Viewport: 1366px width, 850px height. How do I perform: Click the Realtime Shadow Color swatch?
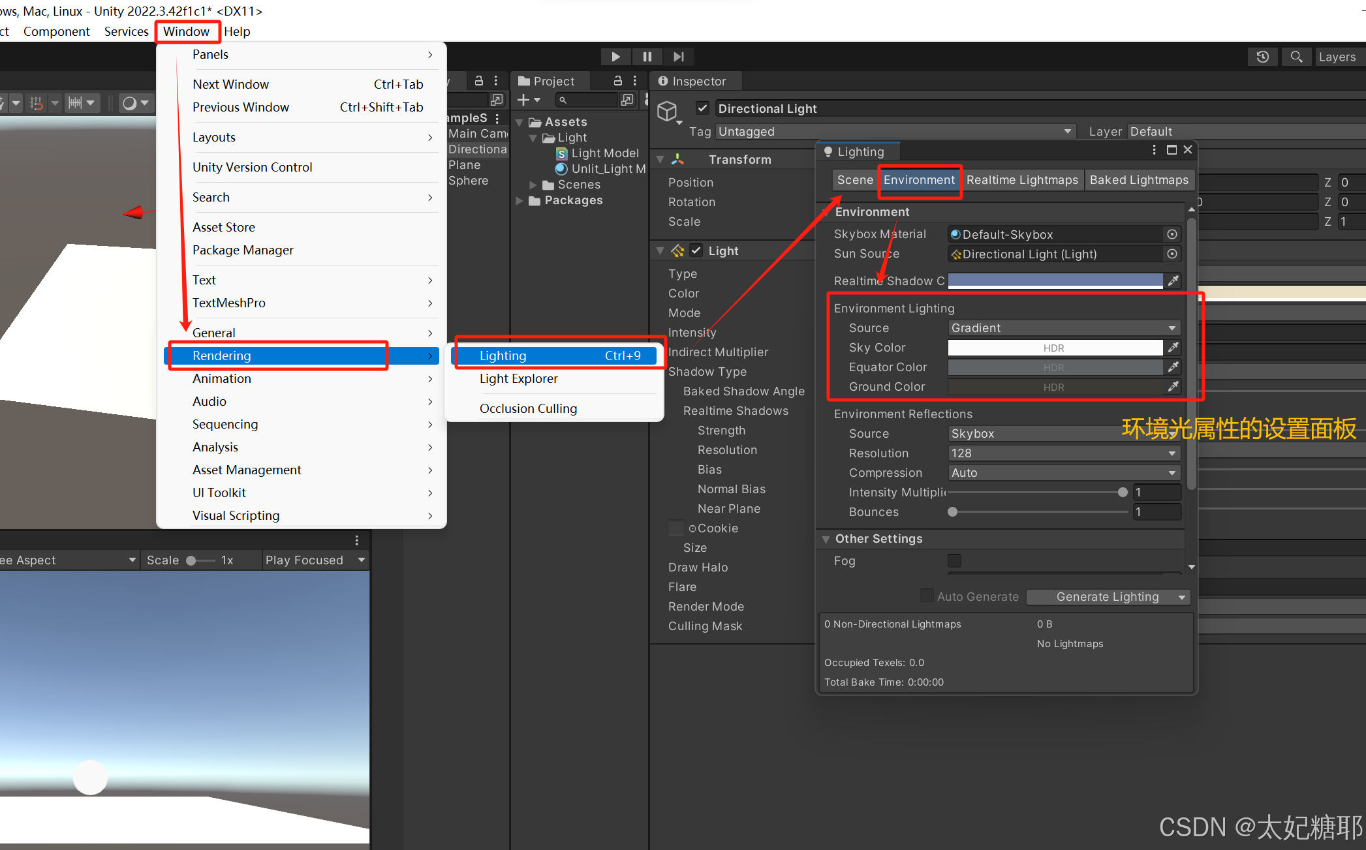[x=1055, y=281]
